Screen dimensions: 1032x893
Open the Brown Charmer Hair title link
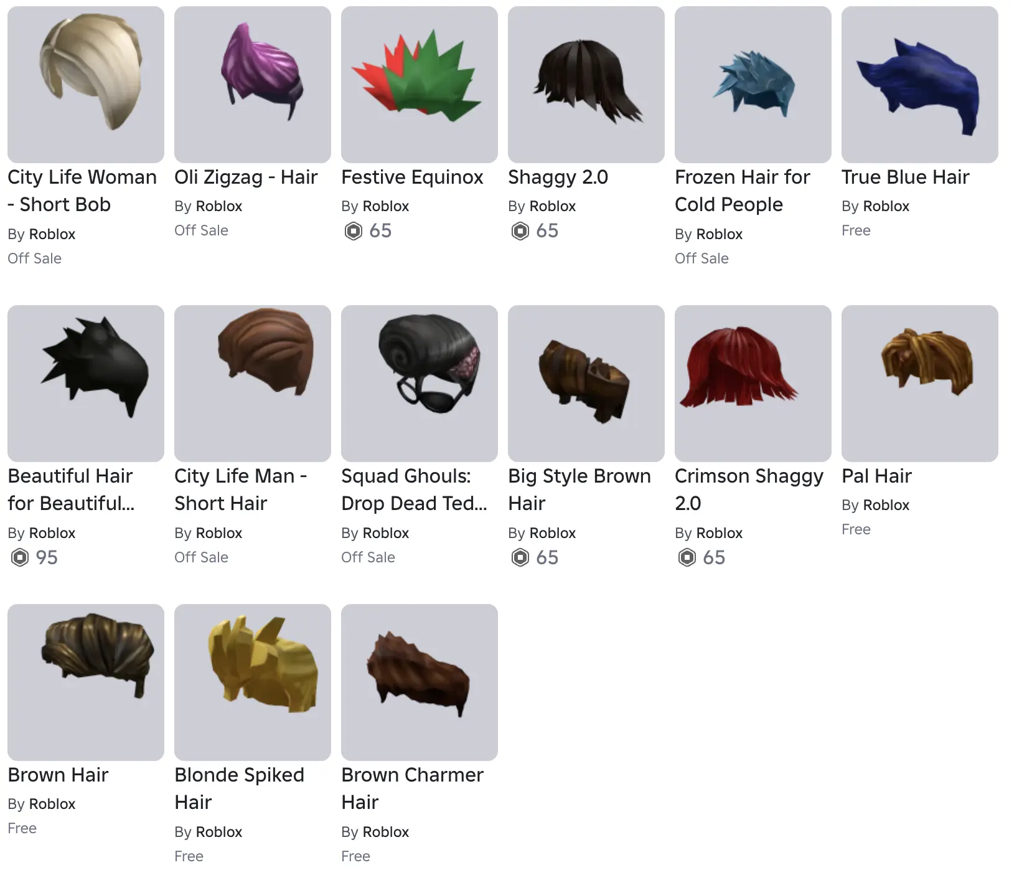tap(412, 788)
